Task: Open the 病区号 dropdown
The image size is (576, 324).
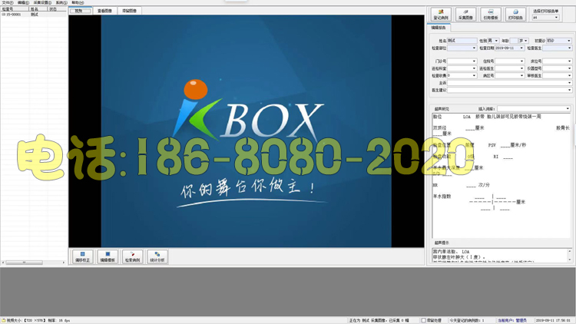Action: coord(521,76)
